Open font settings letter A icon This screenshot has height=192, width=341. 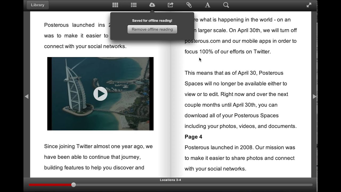click(x=208, y=5)
